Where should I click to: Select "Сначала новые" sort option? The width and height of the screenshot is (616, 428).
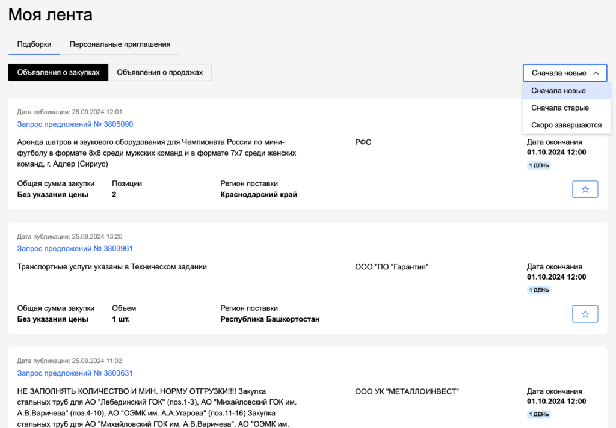click(x=558, y=91)
